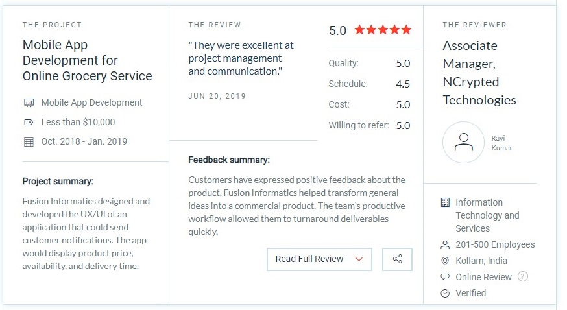This screenshot has width=567, height=310.
Task: Open the Mobile App Development for Online Grocery Service title
Action: click(x=87, y=60)
